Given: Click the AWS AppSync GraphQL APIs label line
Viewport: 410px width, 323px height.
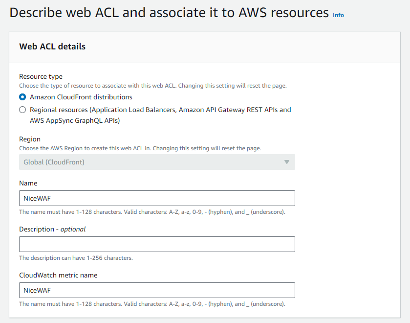Looking at the screenshot, I should point(75,120).
